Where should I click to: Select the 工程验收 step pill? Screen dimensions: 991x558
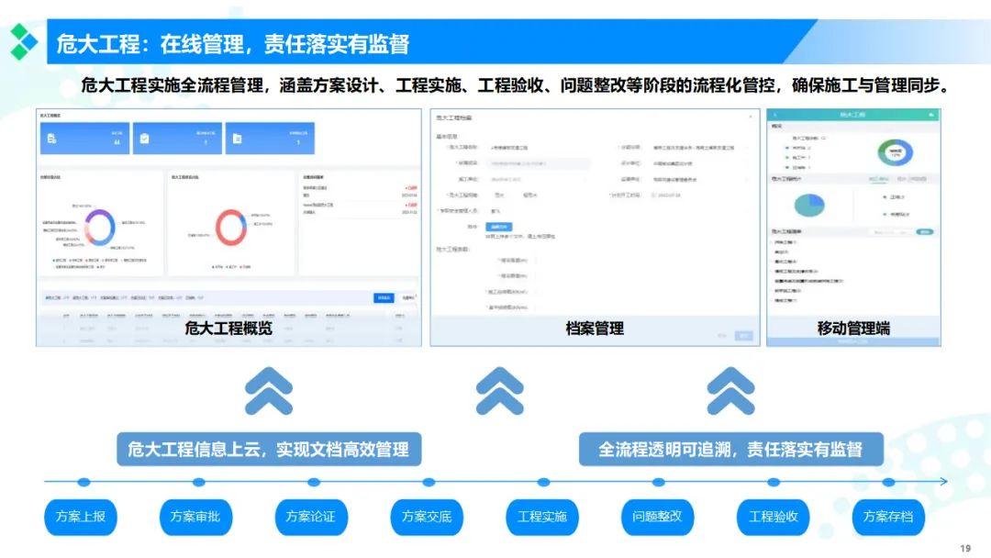[773, 517]
